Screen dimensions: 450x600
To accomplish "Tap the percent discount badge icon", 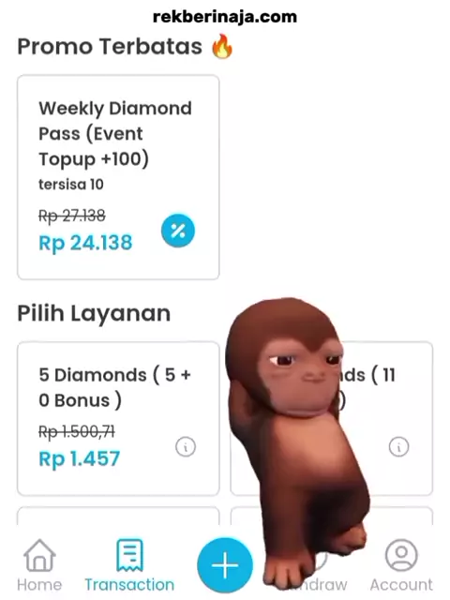I will pos(178,231).
